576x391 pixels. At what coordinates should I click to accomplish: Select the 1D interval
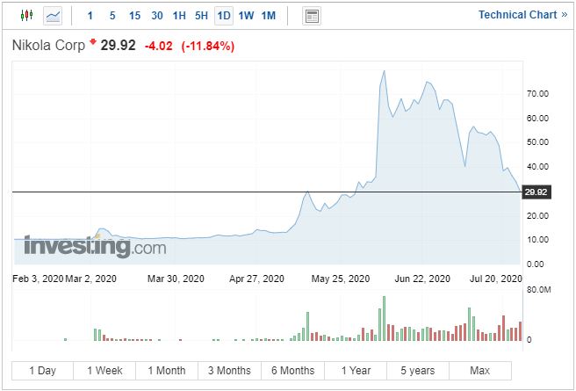(x=224, y=16)
